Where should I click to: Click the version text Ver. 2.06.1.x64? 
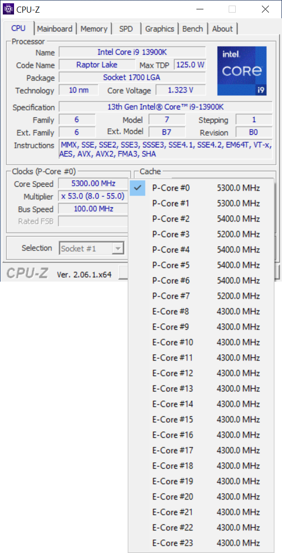[x=84, y=274]
